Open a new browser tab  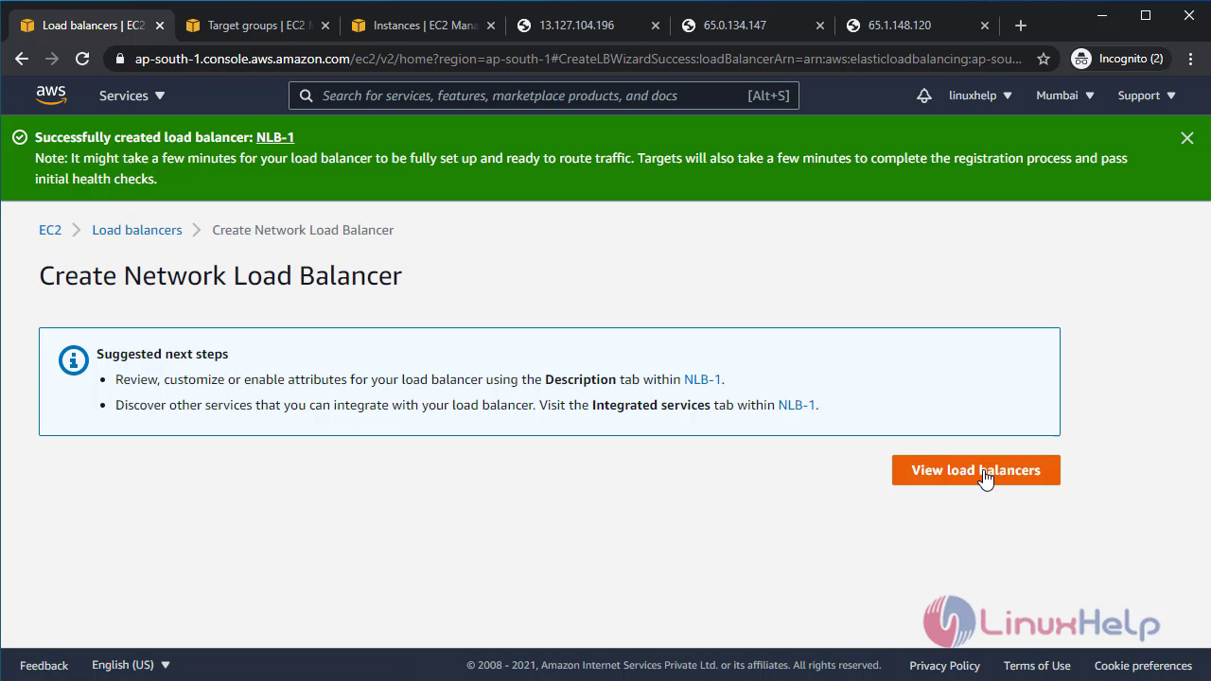(1020, 26)
